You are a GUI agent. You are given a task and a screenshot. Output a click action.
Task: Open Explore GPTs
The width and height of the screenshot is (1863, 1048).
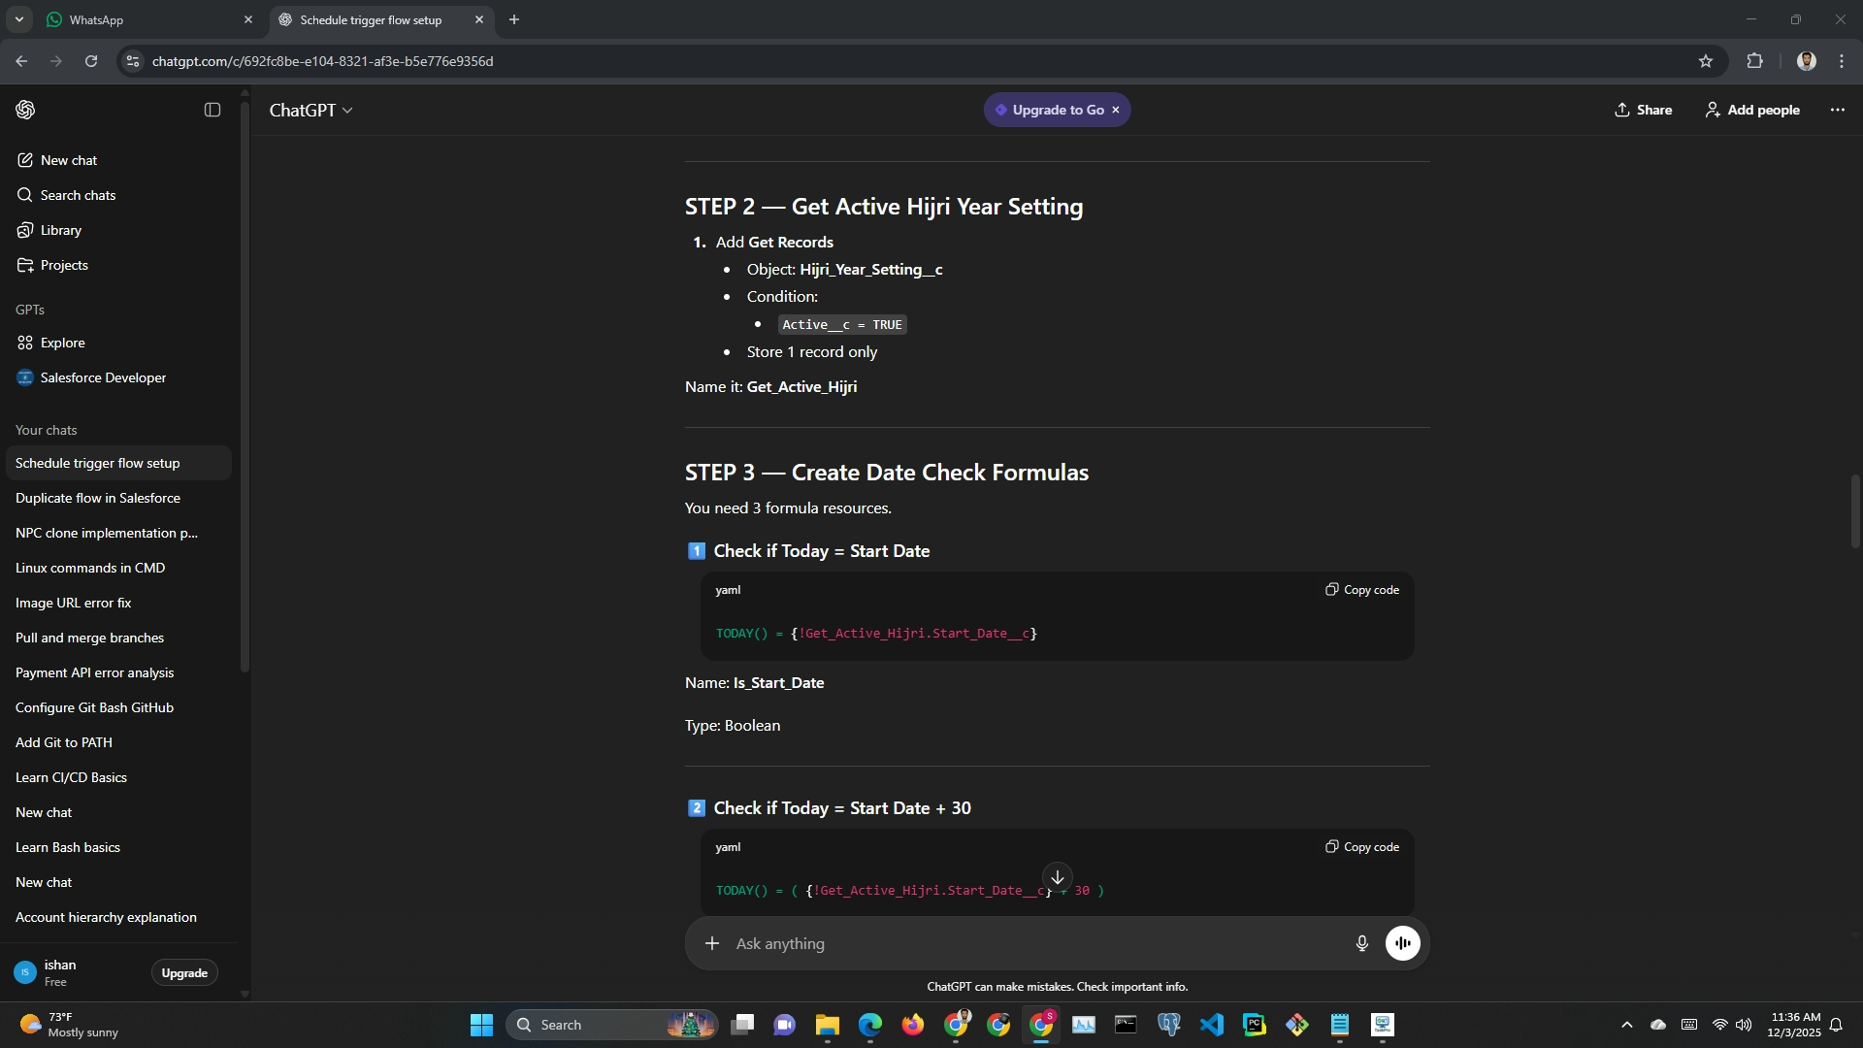(x=62, y=343)
